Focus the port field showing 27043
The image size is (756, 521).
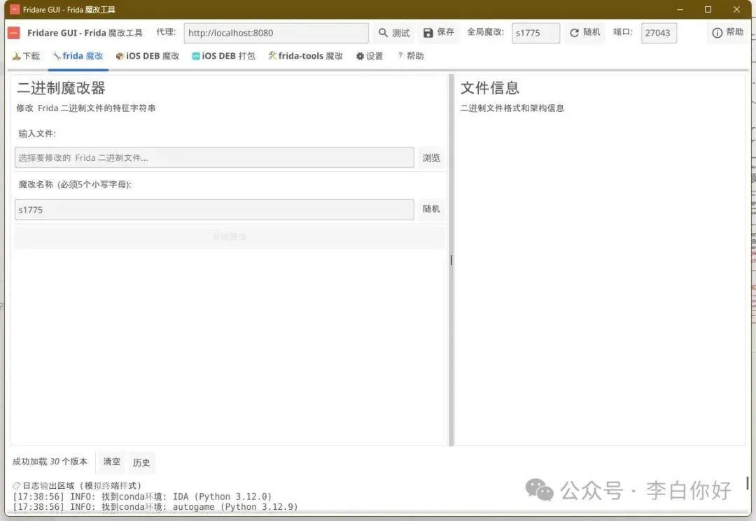tap(659, 33)
